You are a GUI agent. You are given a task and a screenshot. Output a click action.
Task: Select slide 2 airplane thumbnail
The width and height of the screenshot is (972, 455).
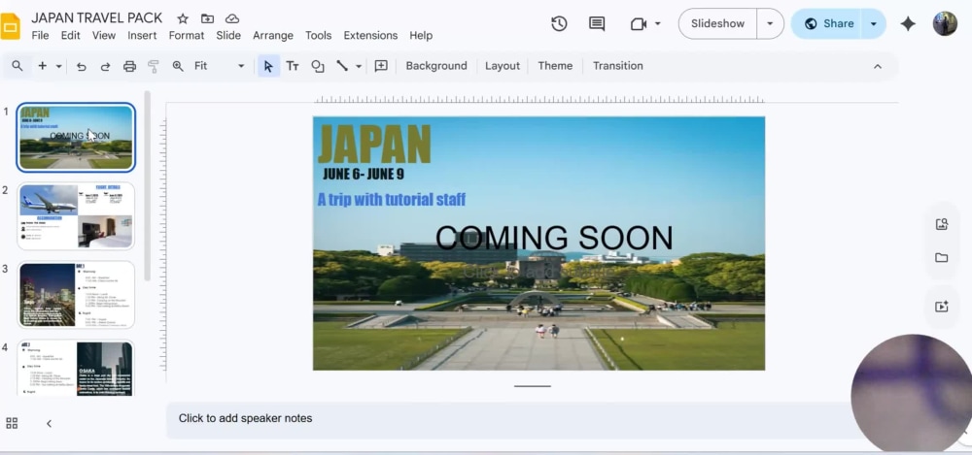(76, 216)
